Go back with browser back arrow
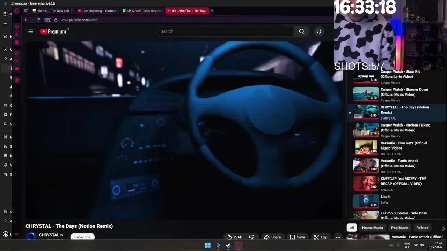This screenshot has height=251, width=447. pos(26,20)
